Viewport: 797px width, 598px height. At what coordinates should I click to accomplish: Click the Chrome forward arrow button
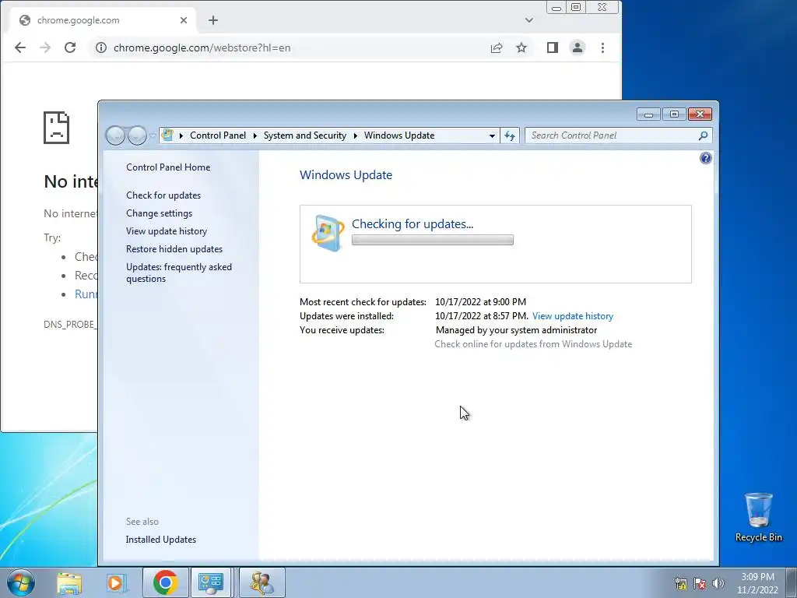click(x=45, y=47)
